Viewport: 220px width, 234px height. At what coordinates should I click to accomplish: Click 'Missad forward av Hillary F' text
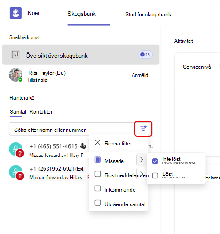tap(56, 155)
